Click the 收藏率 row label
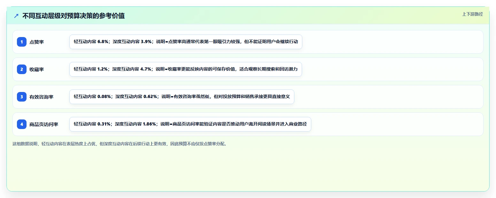 pyautogui.click(x=36, y=69)
